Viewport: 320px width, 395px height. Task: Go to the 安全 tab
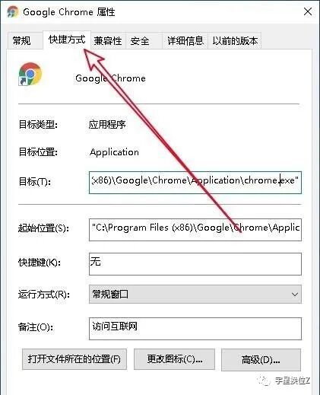click(x=140, y=40)
